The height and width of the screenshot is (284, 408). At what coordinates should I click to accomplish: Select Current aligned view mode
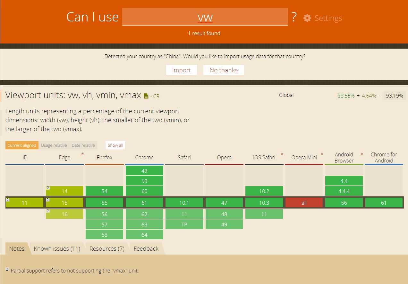tap(22, 145)
